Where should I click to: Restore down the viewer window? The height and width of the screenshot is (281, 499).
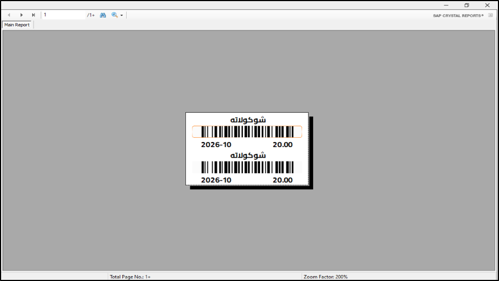pos(466,5)
